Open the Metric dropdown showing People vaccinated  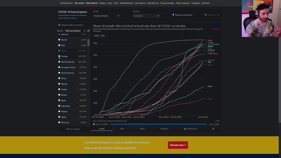coord(106,16)
